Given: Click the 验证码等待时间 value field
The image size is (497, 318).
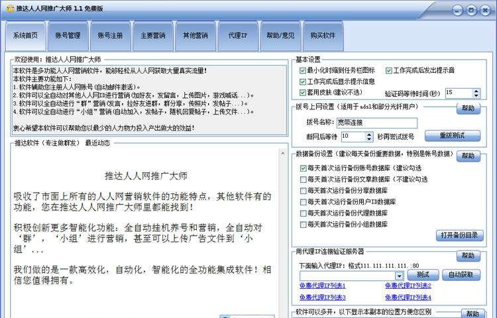Looking at the screenshot, I should tap(459, 93).
